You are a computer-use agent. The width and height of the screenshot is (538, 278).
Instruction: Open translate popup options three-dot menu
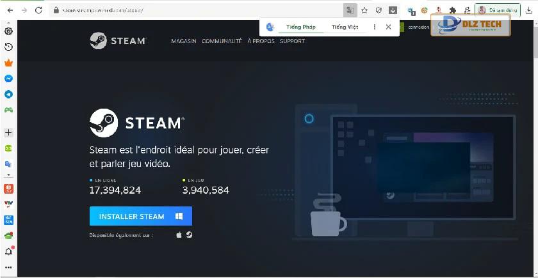(374, 27)
